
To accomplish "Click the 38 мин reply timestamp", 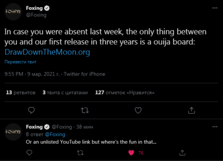I will (85, 127).
